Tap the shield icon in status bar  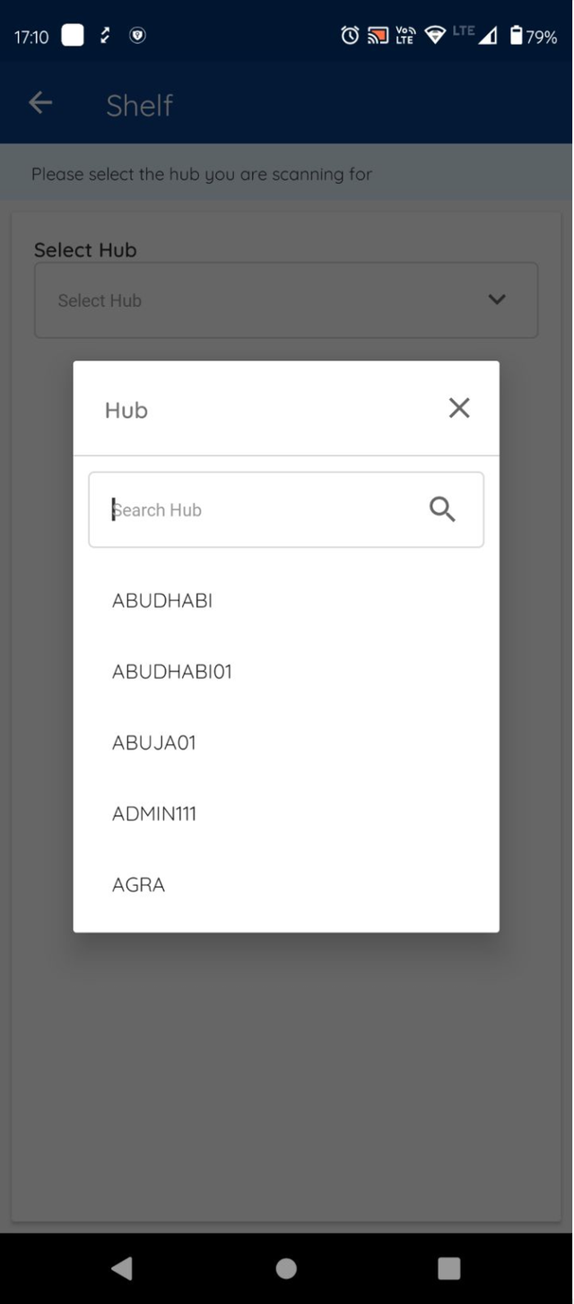[x=137, y=36]
